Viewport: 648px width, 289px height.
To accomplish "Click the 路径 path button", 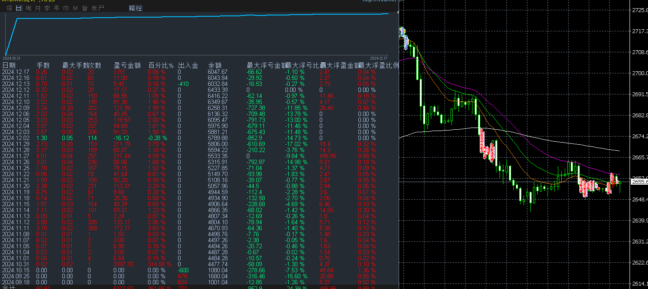I will click(x=136, y=8).
